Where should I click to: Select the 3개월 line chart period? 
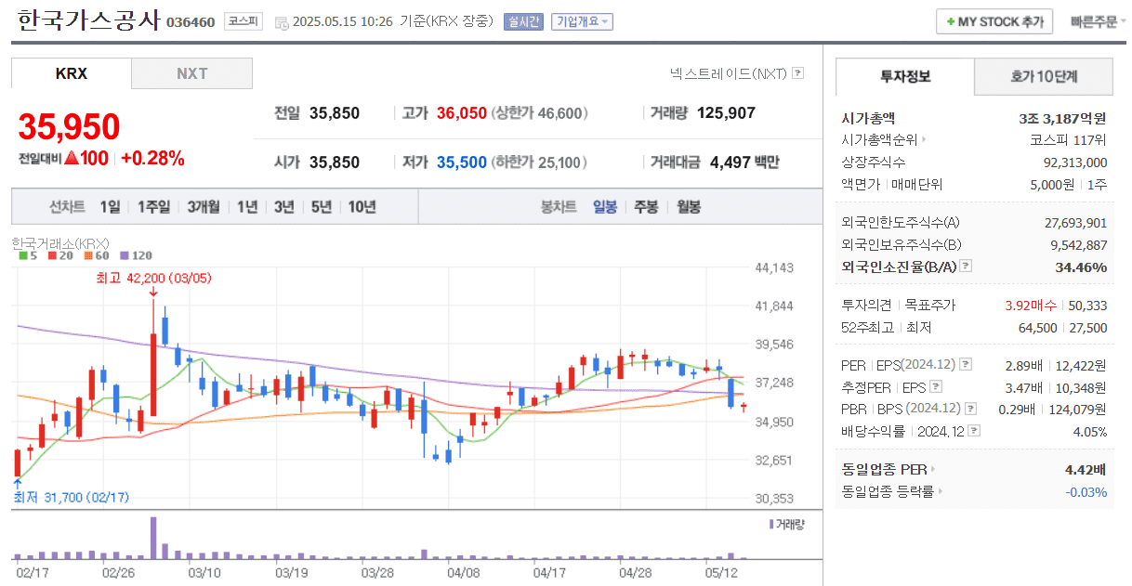(x=204, y=207)
